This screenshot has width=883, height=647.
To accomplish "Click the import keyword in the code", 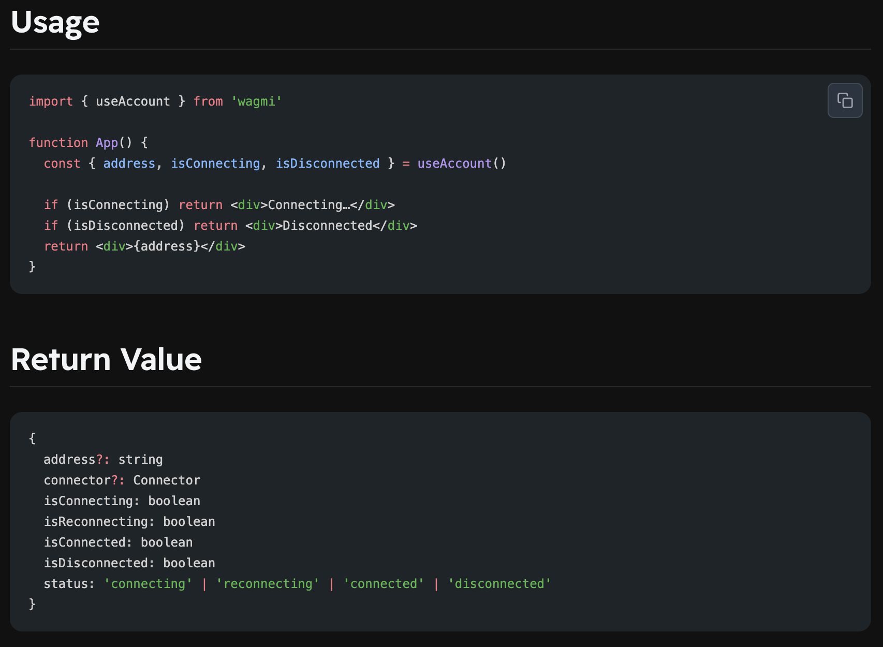I will coord(51,101).
